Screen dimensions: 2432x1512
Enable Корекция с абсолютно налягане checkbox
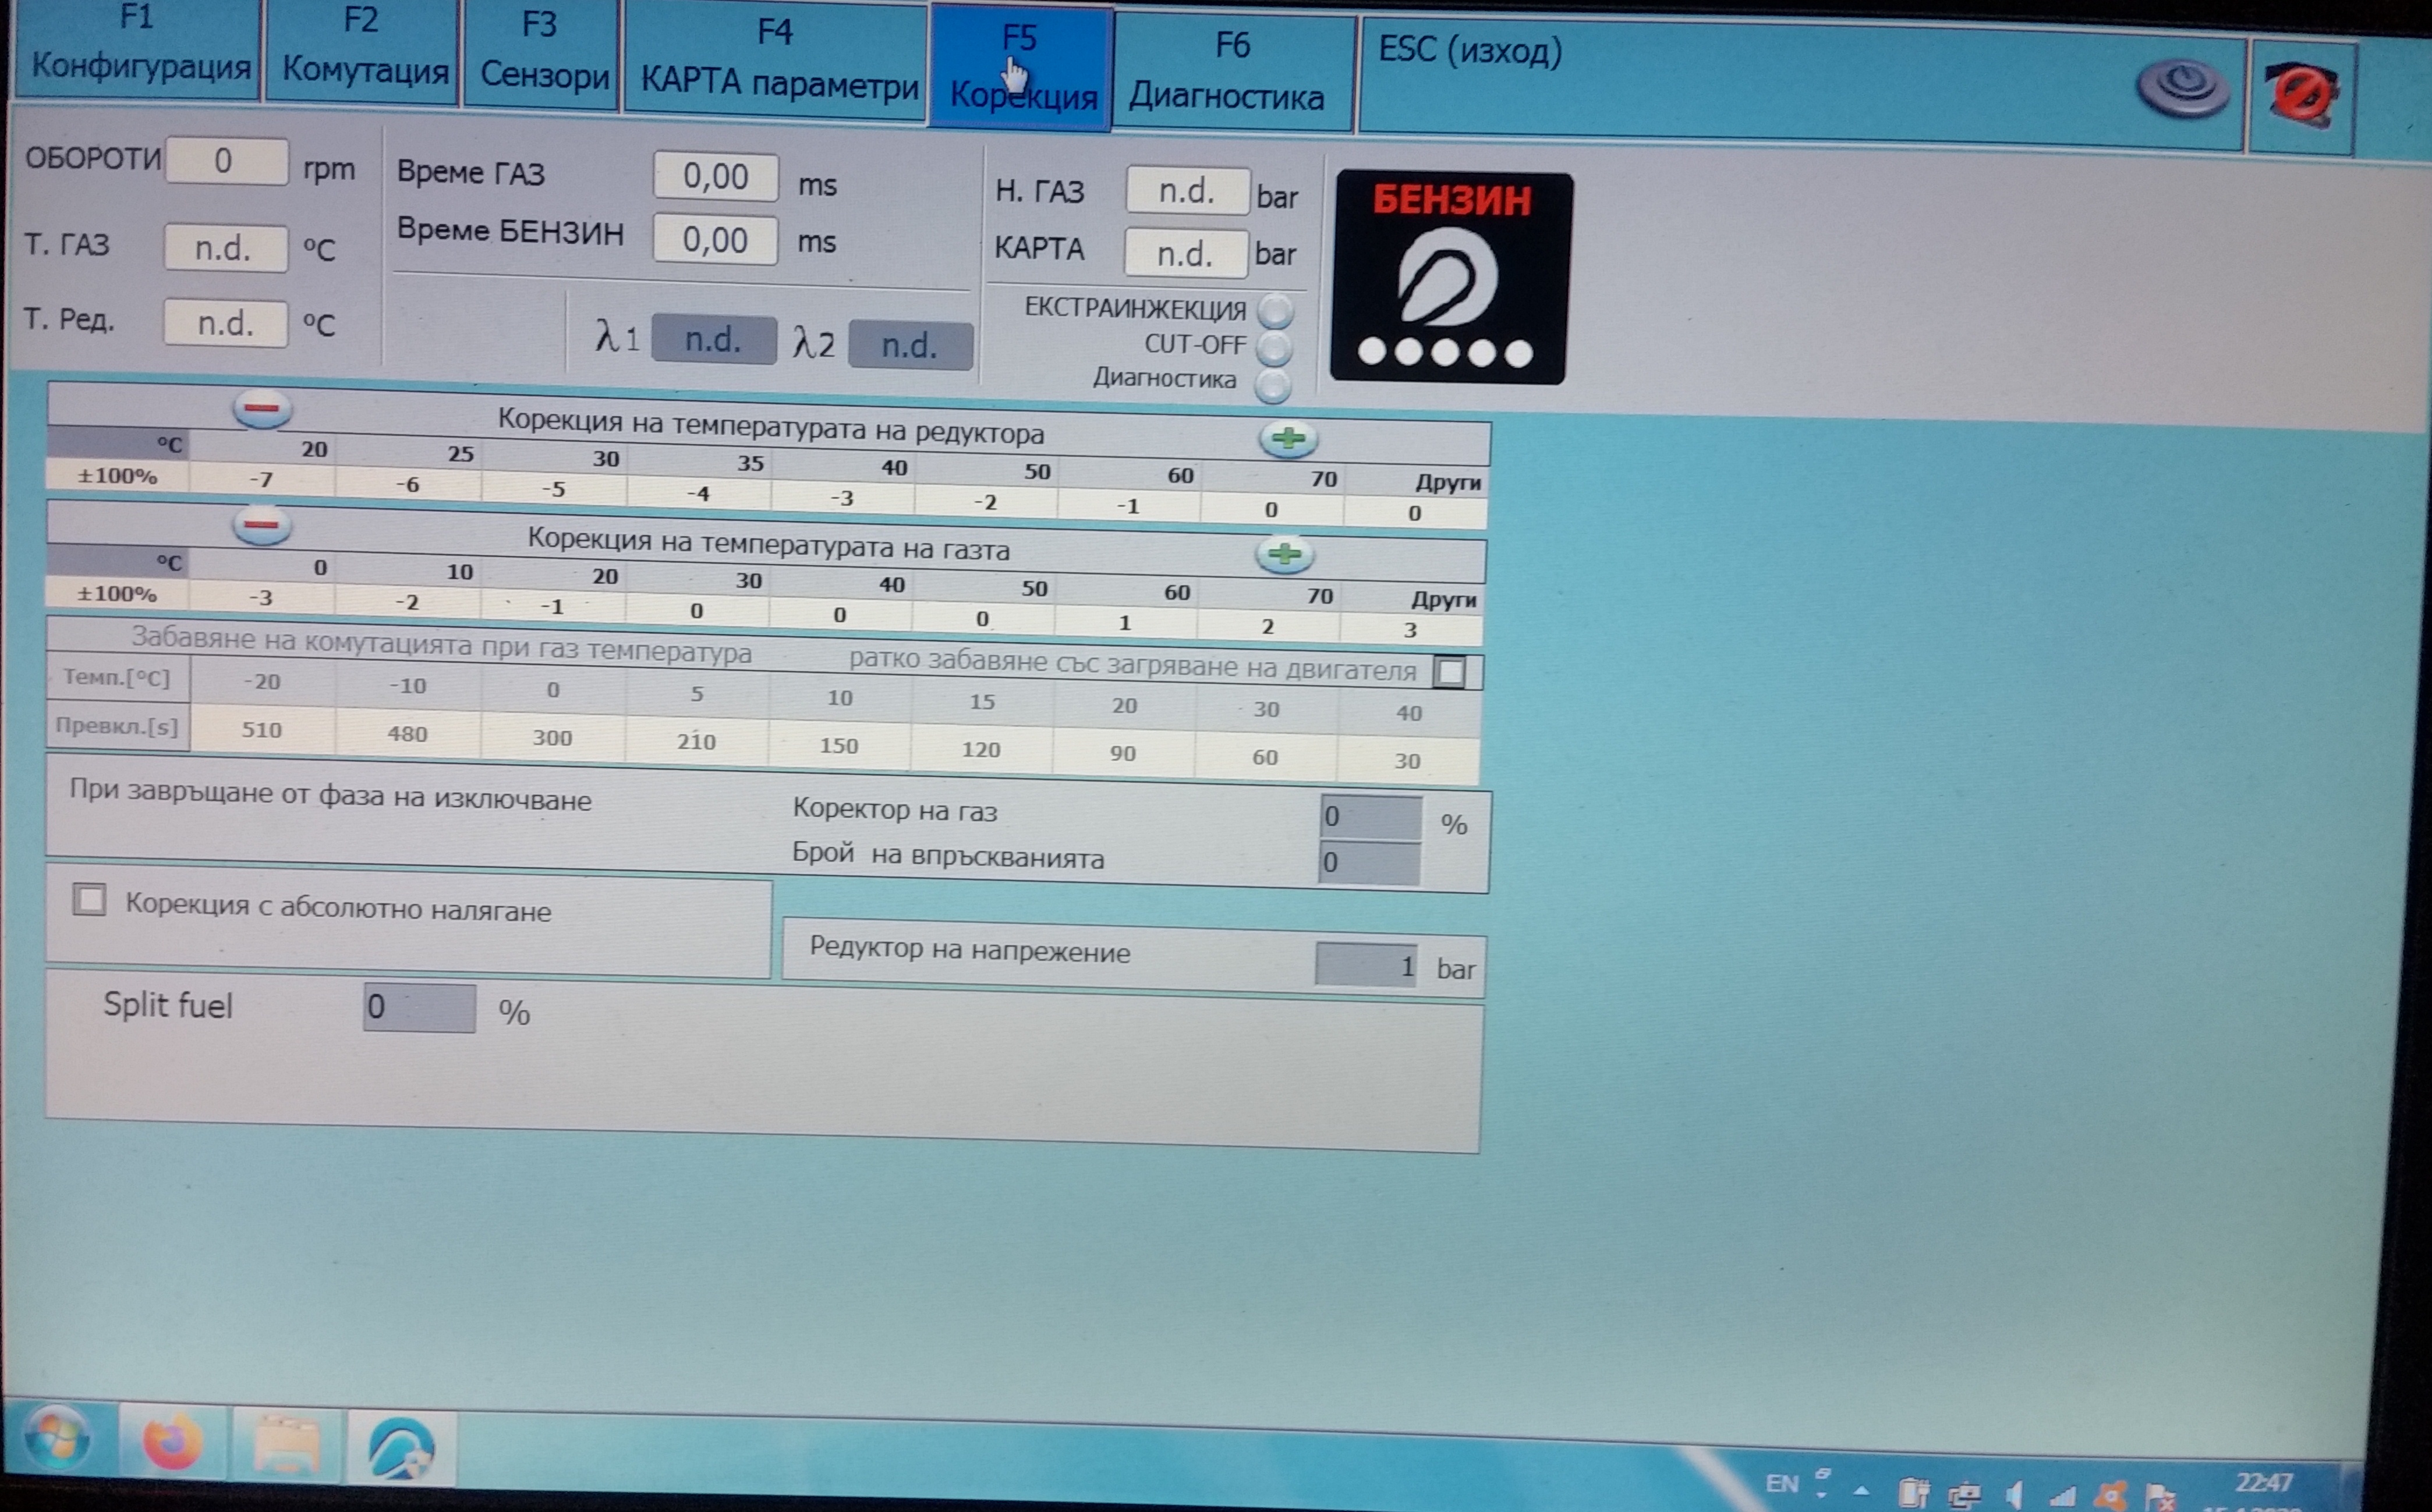point(90,900)
